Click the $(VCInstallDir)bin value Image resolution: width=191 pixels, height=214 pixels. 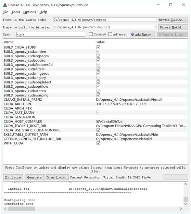click(x=110, y=122)
